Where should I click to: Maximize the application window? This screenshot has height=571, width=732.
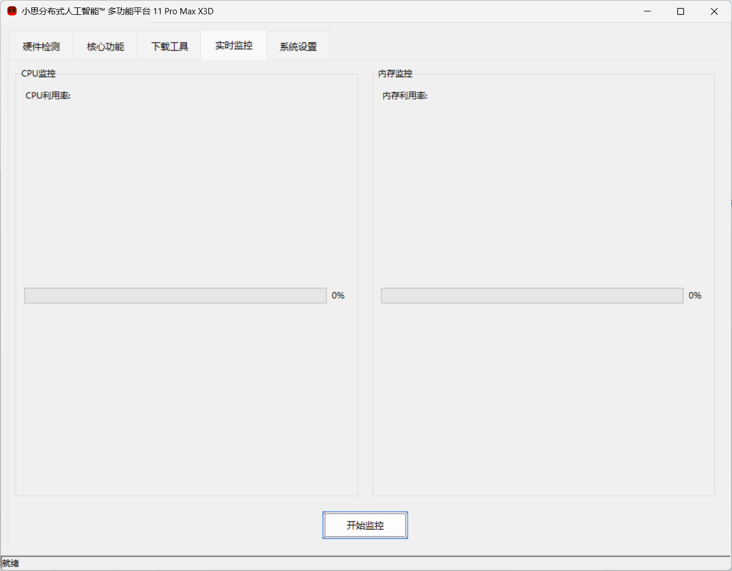click(x=681, y=11)
